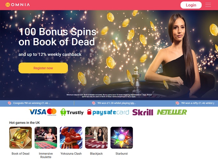This screenshot has width=218, height=164.
Task: Click the Neteller payment logo
Action: (x=172, y=112)
